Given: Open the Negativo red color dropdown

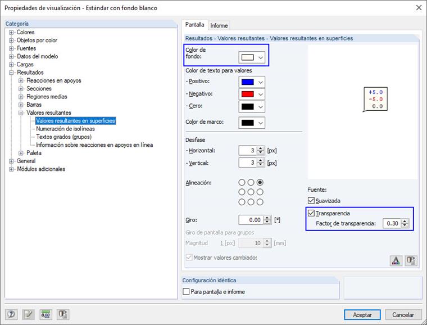Looking at the screenshot, I should (252, 94).
